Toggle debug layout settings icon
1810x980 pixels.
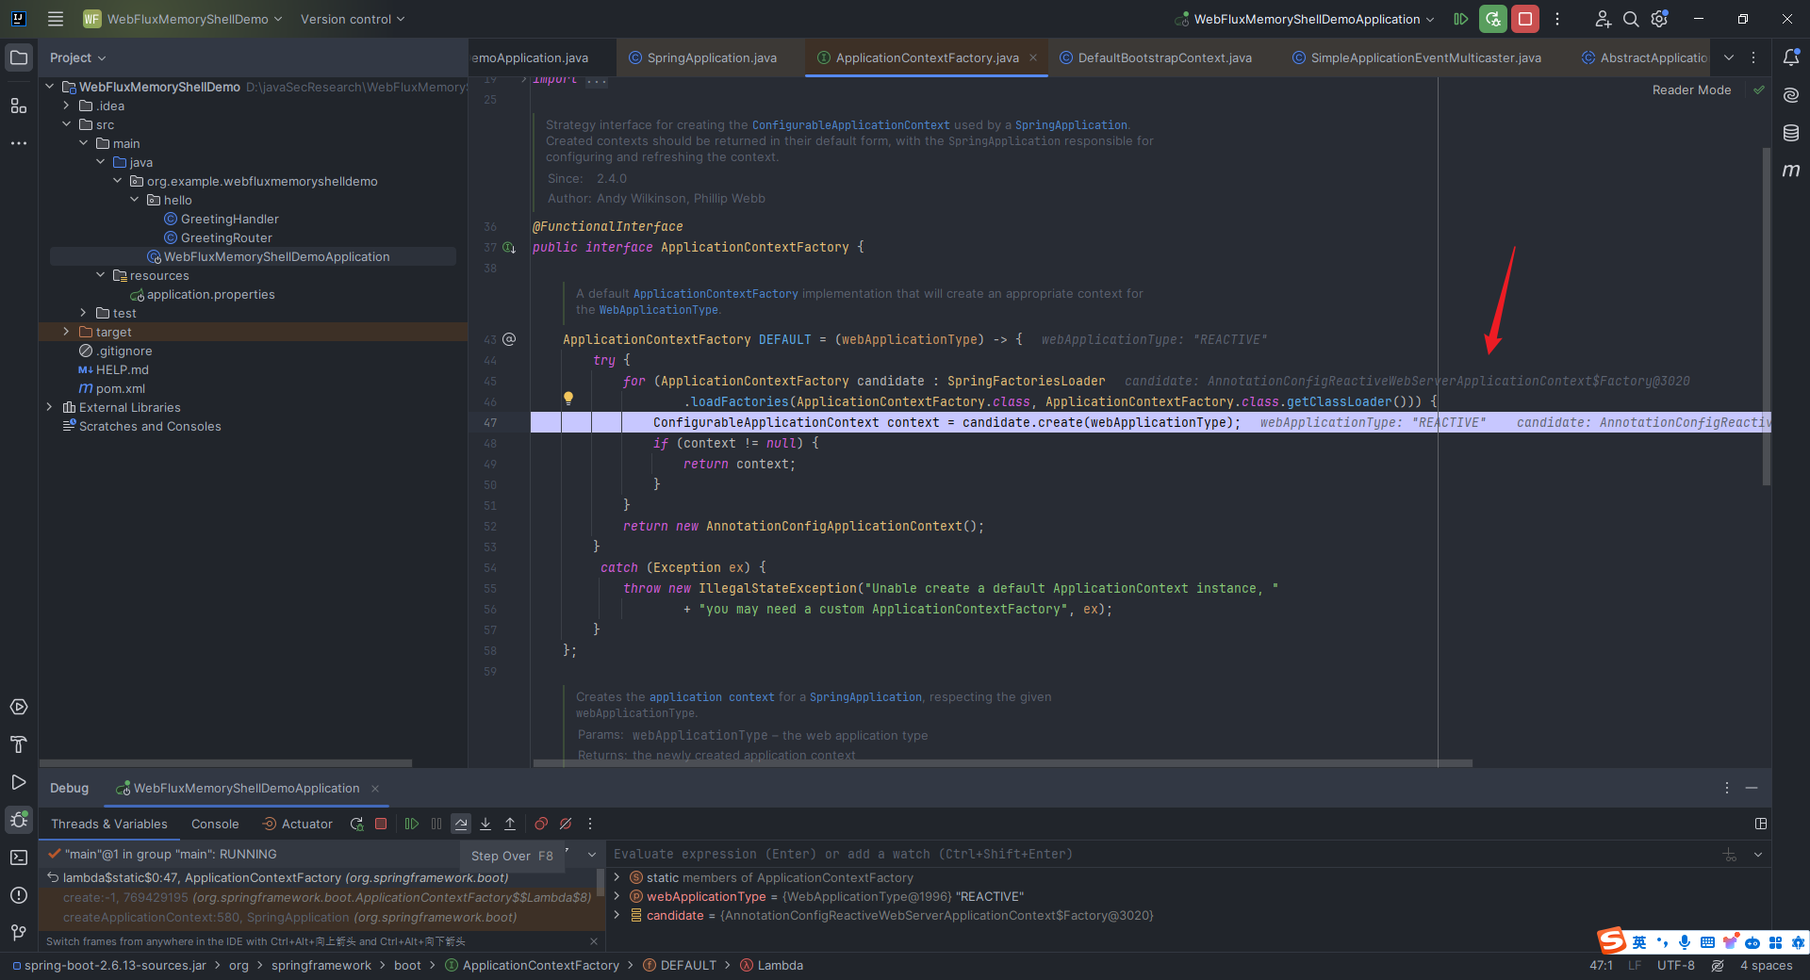tap(1760, 824)
